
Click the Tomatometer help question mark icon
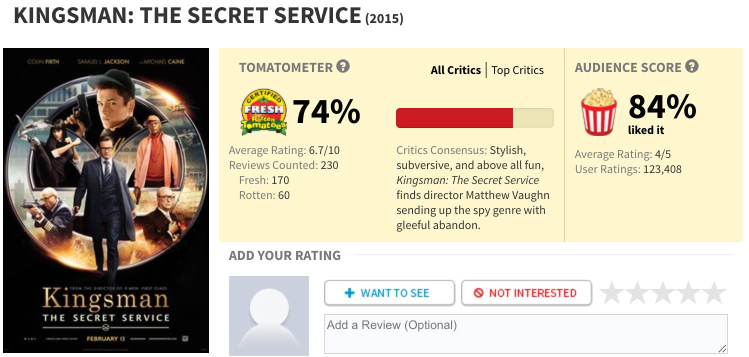(343, 66)
